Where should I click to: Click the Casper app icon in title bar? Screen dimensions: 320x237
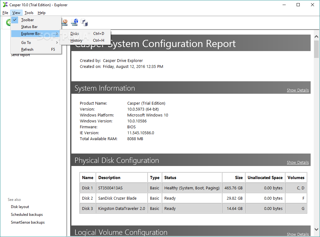(x=5, y=5)
